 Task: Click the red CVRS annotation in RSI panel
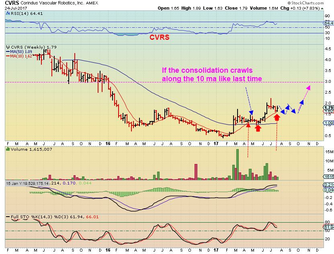click(159, 37)
